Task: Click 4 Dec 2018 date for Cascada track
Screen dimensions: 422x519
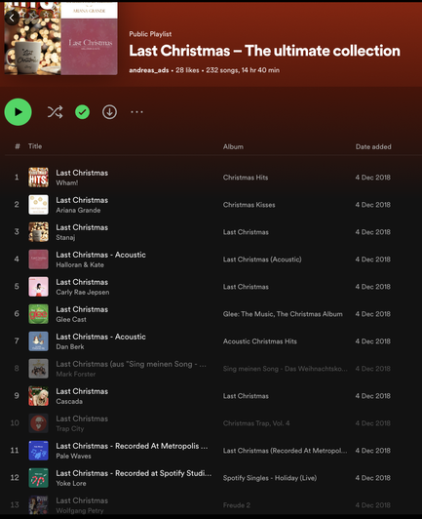Action: click(373, 396)
